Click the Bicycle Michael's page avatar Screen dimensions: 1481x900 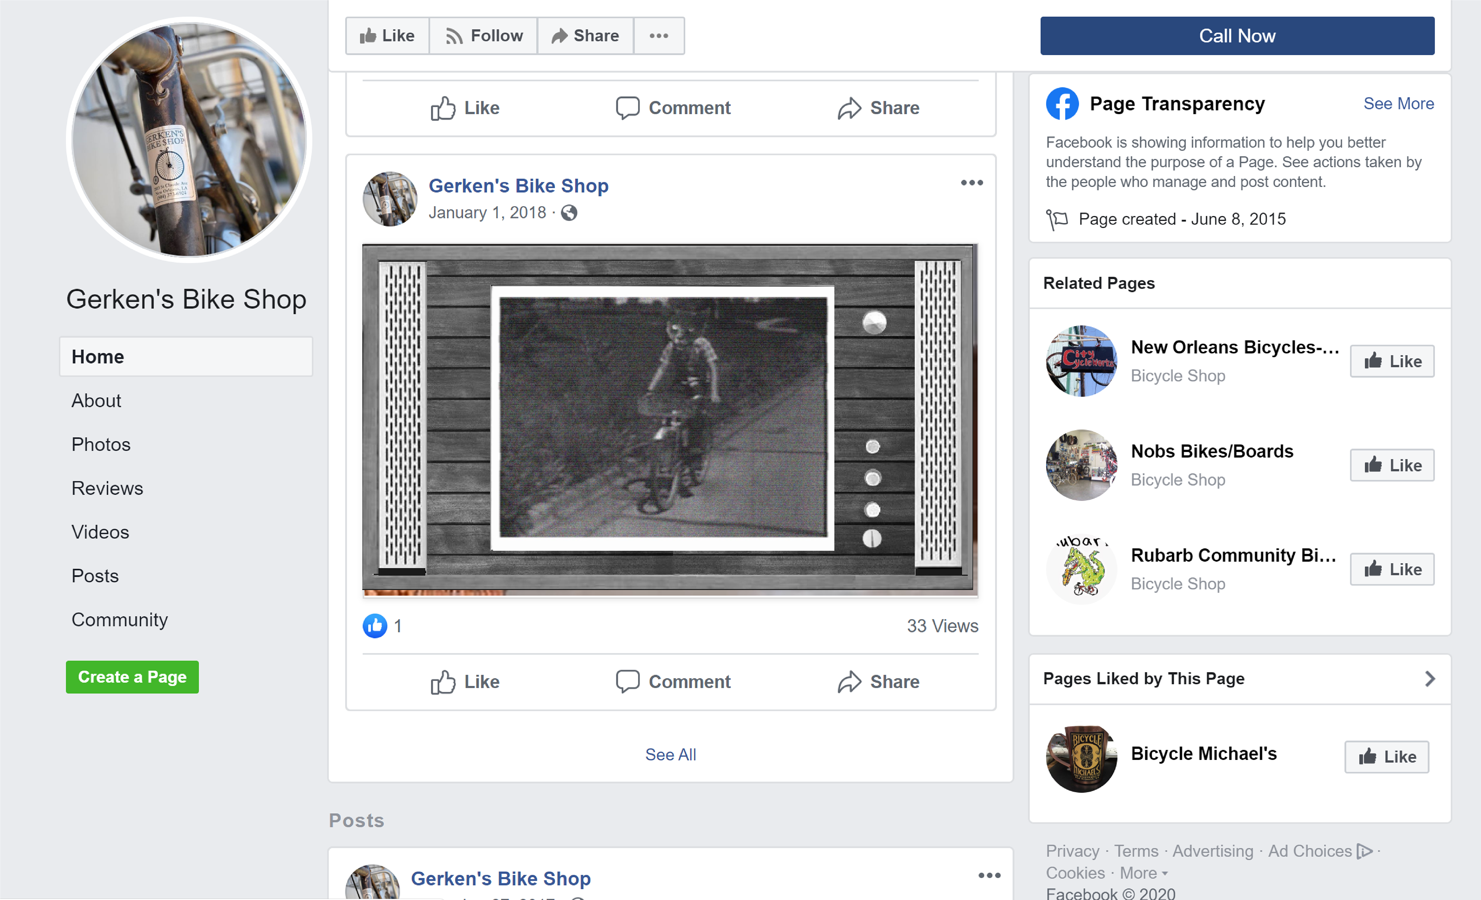(1081, 758)
